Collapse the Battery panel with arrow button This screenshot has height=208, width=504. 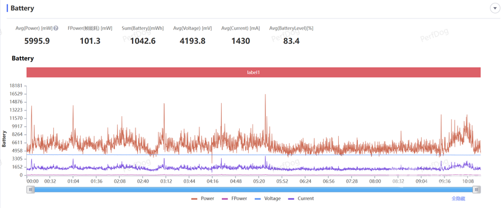494,8
